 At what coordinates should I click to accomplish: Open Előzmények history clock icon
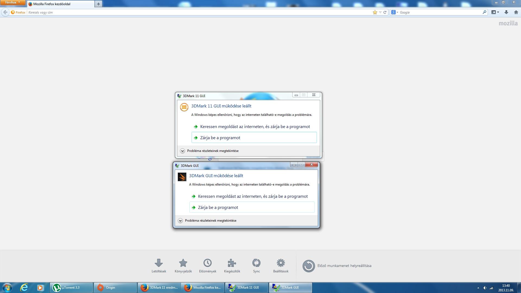pyautogui.click(x=208, y=263)
